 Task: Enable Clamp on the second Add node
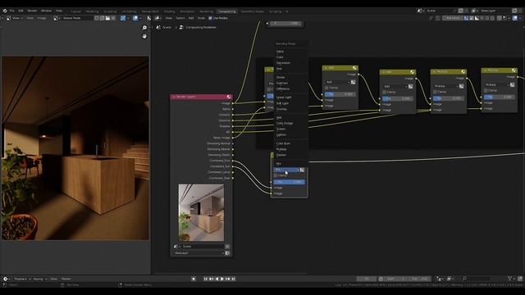[384, 92]
